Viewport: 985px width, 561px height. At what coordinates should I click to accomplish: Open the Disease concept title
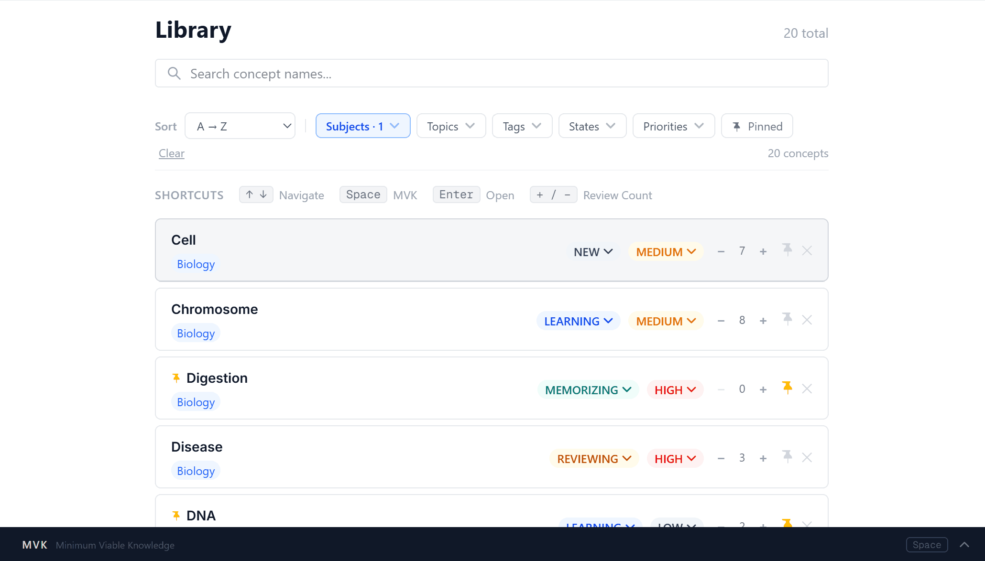point(197,447)
